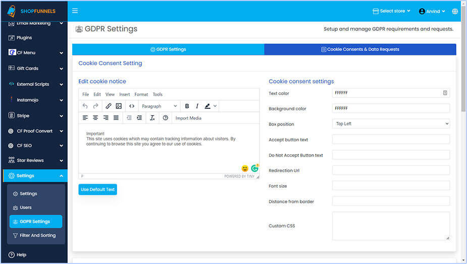Image resolution: width=467 pixels, height=264 pixels.
Task: Click the insert link icon in editor
Action: point(109,106)
